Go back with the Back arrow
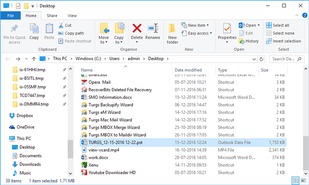The image size is (309, 185). pos(7,59)
